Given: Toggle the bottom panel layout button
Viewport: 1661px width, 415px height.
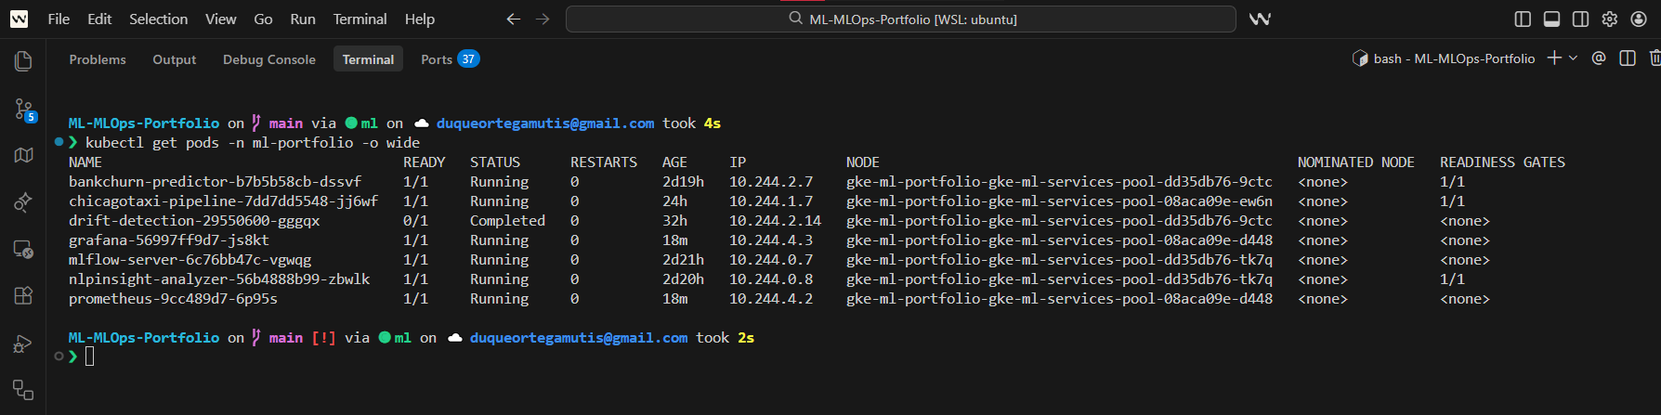Looking at the screenshot, I should (x=1551, y=19).
